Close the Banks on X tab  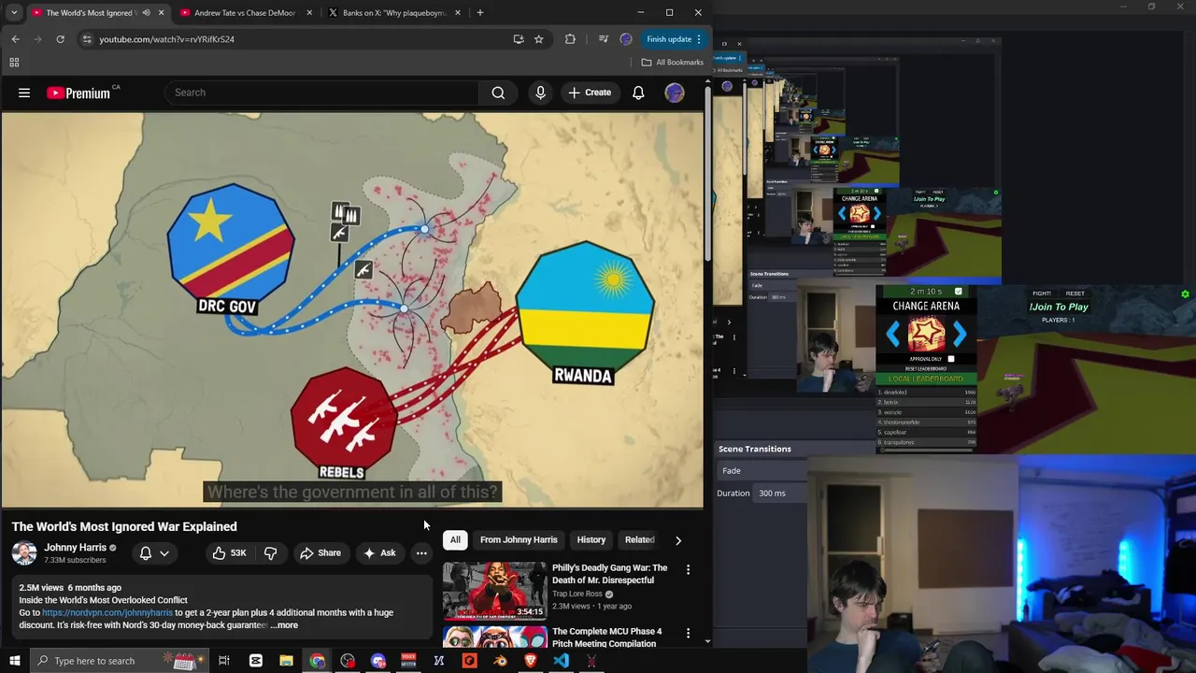click(x=460, y=13)
